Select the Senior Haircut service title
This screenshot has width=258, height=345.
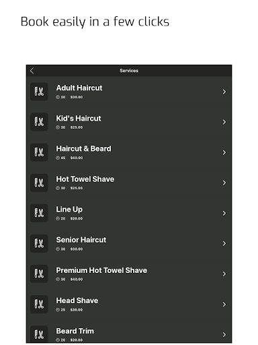click(81, 240)
